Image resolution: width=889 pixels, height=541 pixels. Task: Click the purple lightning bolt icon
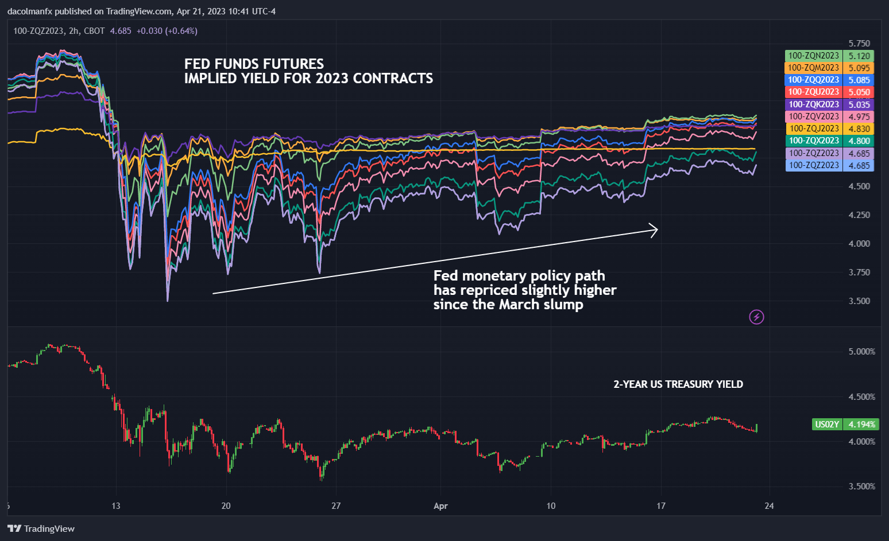point(756,317)
